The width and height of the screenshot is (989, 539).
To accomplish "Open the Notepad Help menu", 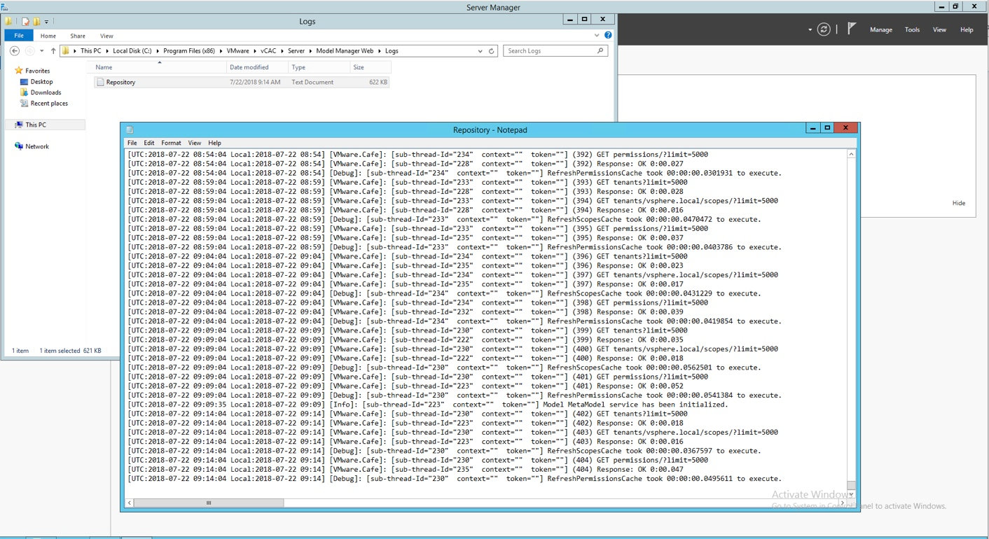I will click(214, 143).
